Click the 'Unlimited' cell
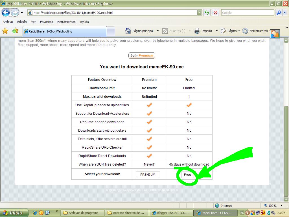The height and width of the screenshot is (217, 289). [149, 97]
